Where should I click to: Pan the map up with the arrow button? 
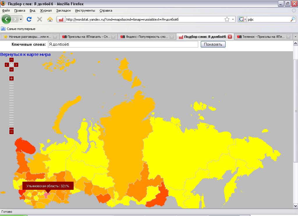[x=11, y=60]
